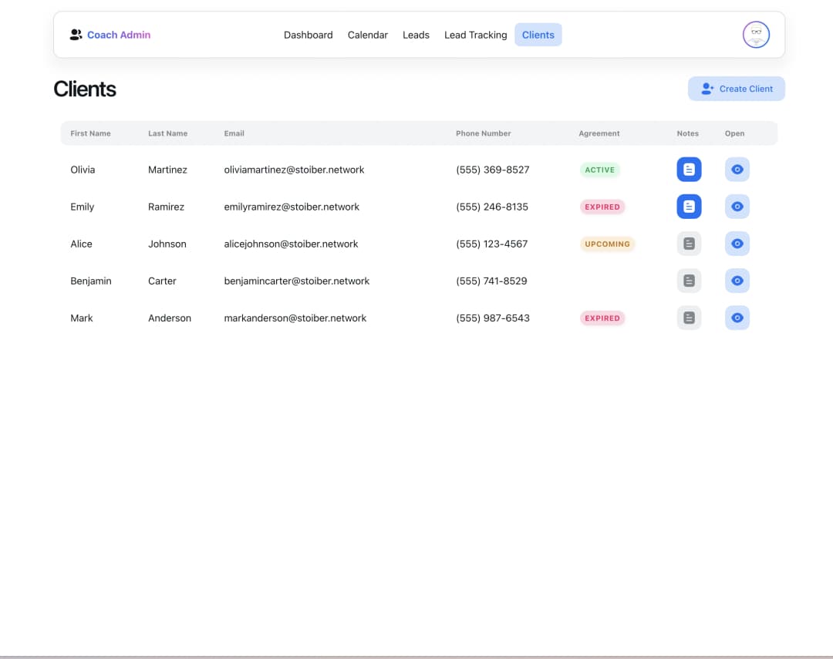The image size is (833, 659).
Task: Click email alicejohnson@stoiber.network
Action: (x=291, y=244)
